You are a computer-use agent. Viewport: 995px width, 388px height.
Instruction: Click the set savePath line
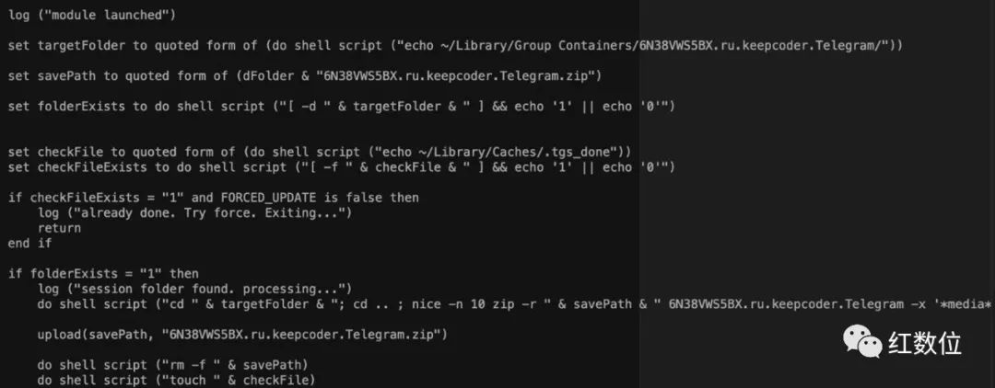coord(305,76)
